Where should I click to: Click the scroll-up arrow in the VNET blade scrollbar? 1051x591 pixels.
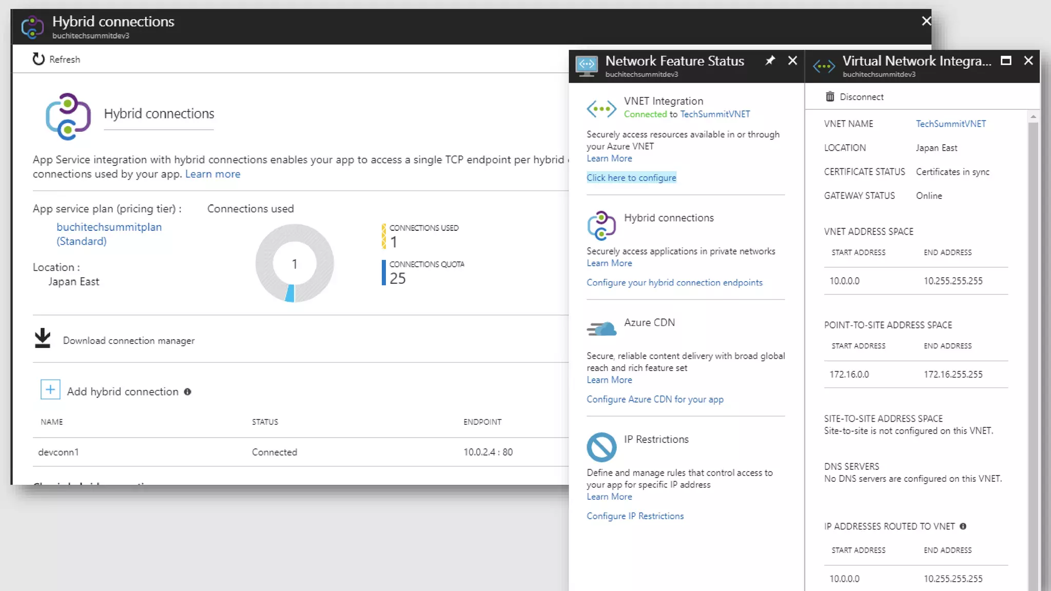point(1033,117)
